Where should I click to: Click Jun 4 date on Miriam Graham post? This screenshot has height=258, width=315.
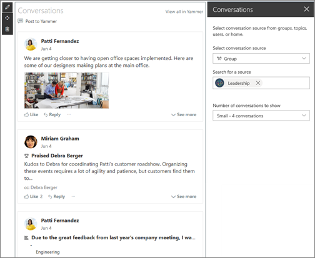[46, 146]
